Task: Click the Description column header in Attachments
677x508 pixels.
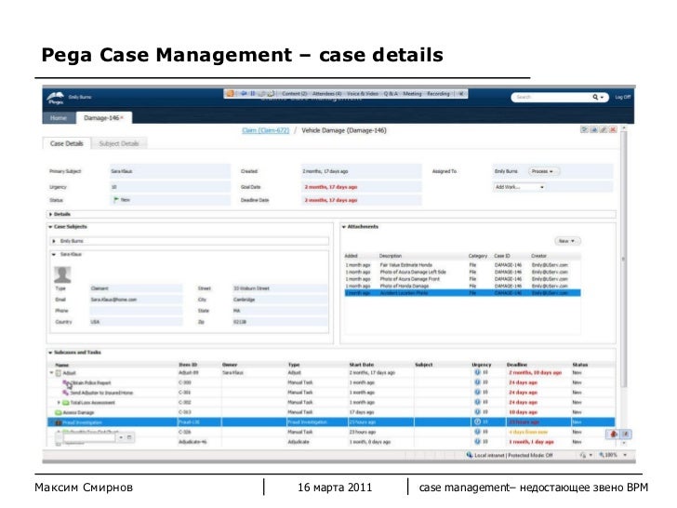Action: (x=391, y=256)
